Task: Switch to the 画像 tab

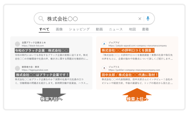Action: (x=59, y=29)
